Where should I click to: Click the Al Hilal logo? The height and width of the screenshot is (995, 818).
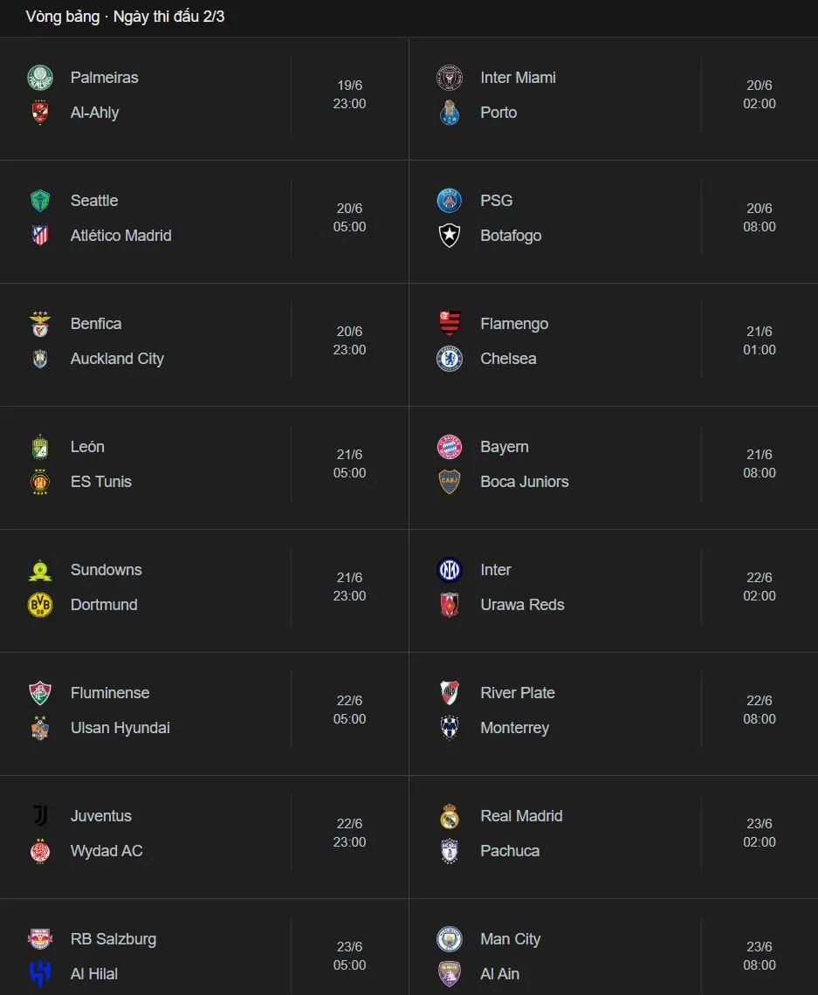(40, 974)
